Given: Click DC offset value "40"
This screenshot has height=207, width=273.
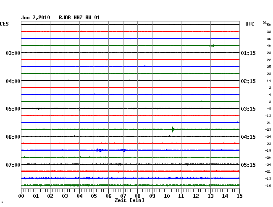Looking at the screenshot, I should 269,46.
